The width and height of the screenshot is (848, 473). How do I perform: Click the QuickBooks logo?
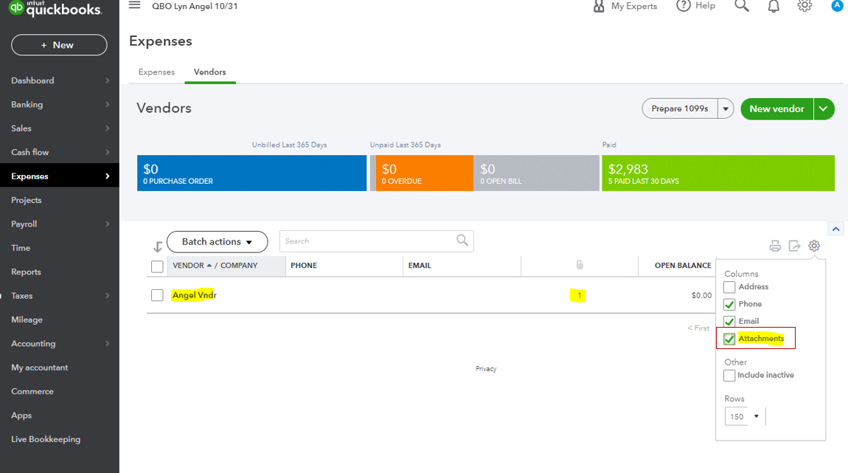(56, 9)
